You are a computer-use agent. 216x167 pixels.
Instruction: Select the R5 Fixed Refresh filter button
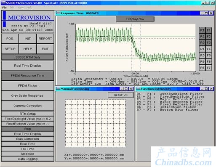[x=202, y=56]
